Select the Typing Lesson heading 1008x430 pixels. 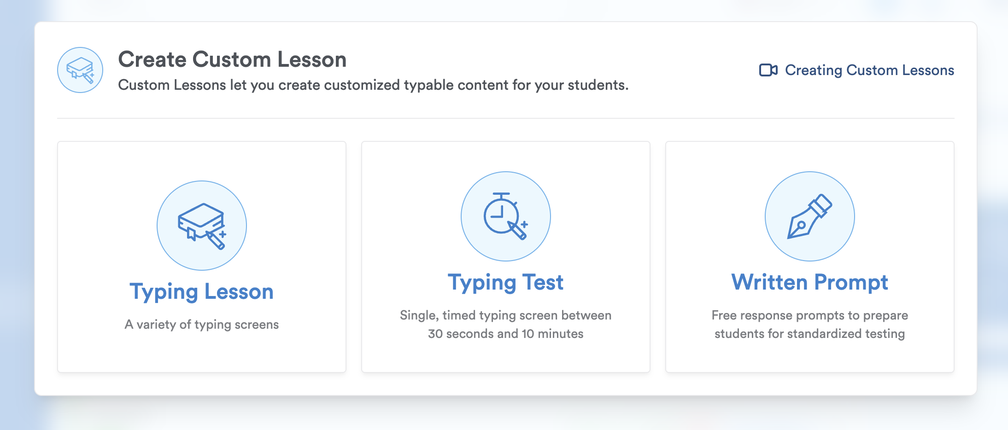click(201, 291)
